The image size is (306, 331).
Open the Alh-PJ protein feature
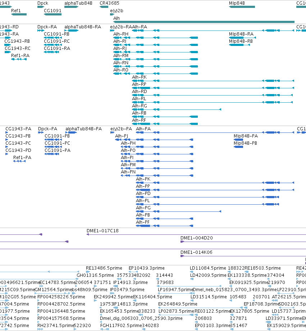tap(154, 140)
